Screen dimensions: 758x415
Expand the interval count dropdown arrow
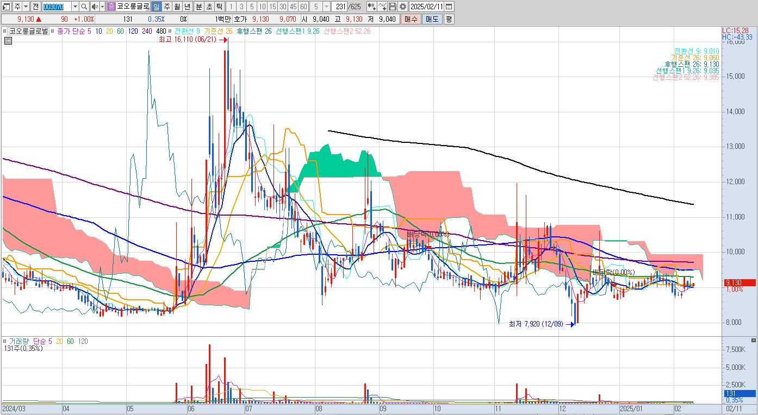coord(326,7)
